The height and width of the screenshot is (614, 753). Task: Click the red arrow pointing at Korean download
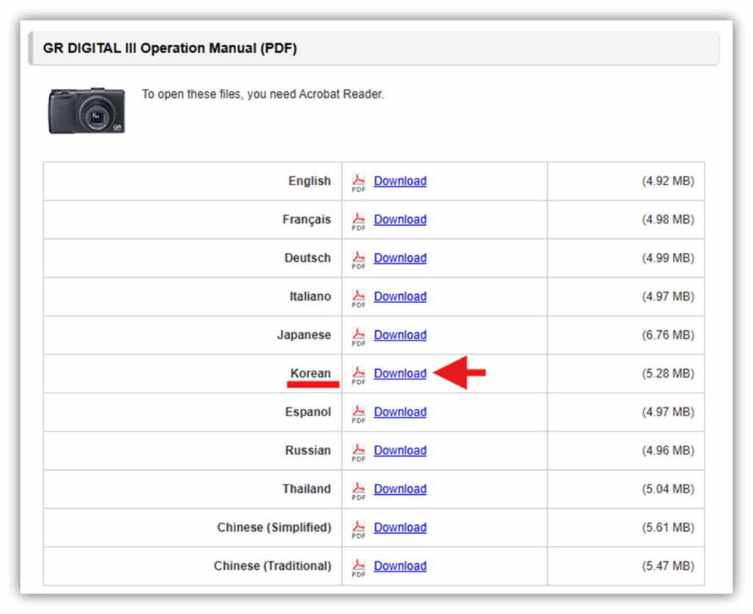[460, 373]
